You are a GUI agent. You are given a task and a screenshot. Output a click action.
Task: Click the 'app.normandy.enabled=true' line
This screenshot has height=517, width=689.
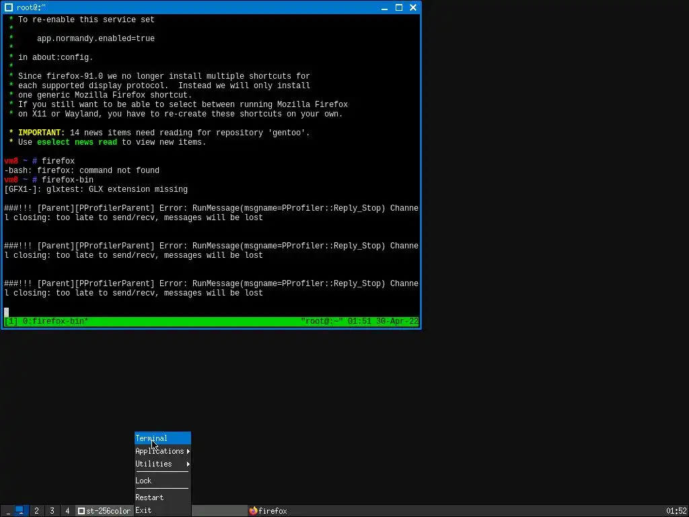(96, 38)
